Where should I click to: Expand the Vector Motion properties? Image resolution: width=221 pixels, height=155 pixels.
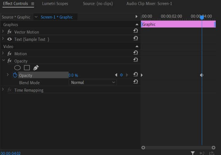3,32
